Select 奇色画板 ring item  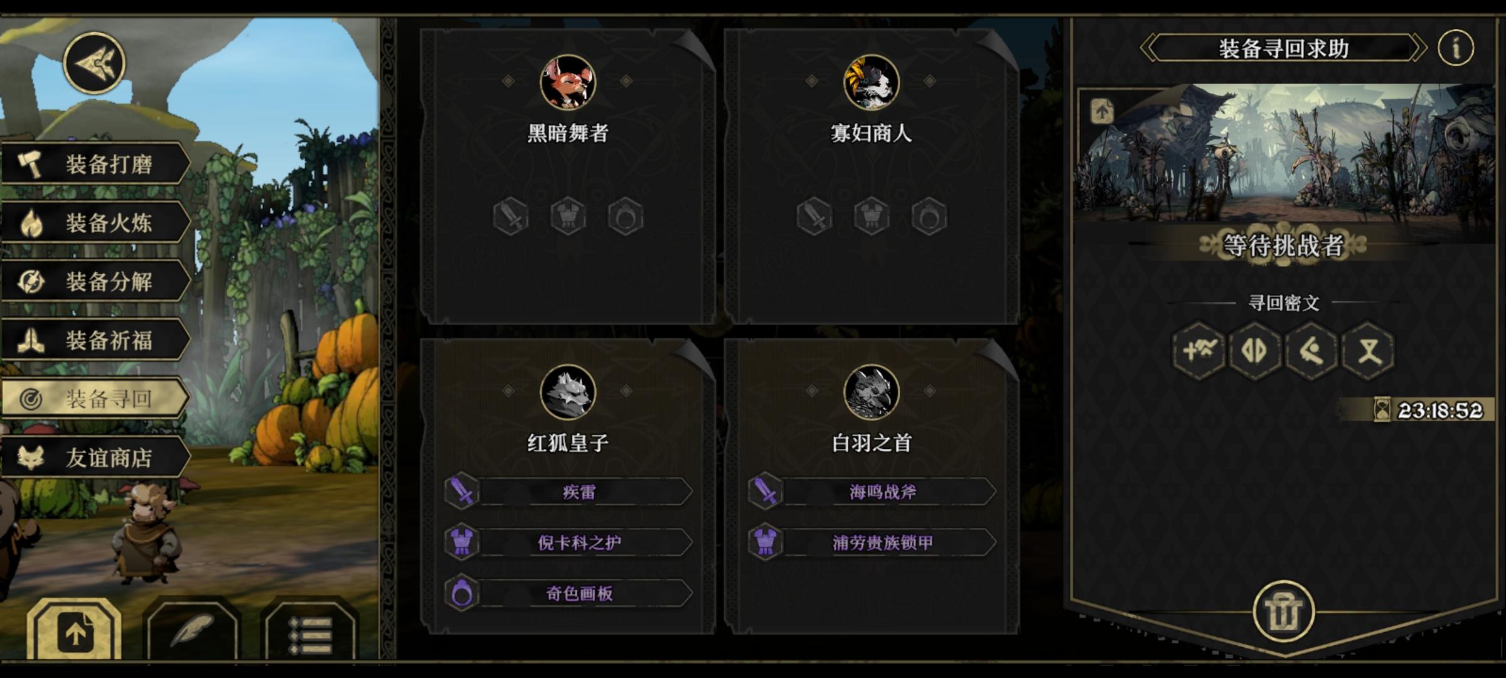569,593
